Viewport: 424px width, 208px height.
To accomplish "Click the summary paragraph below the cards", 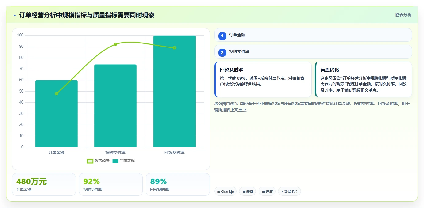I will point(312,107).
